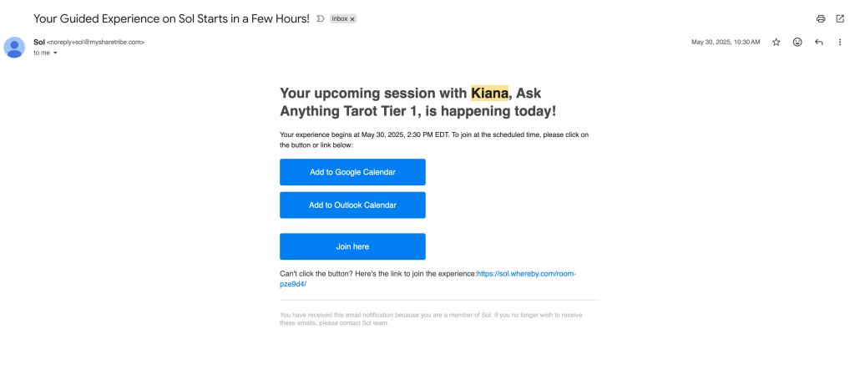The height and width of the screenshot is (365, 855).
Task: Click the Add to Outlook Calendar button
Action: tap(352, 205)
